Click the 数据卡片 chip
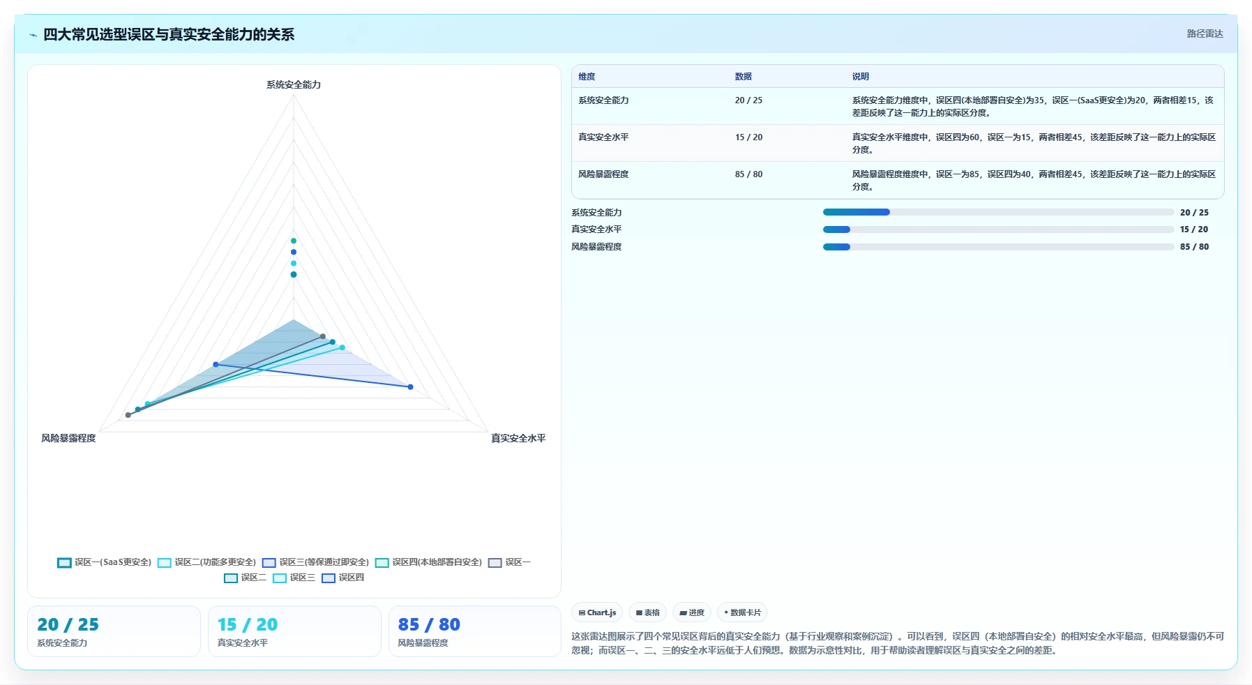 [x=742, y=612]
